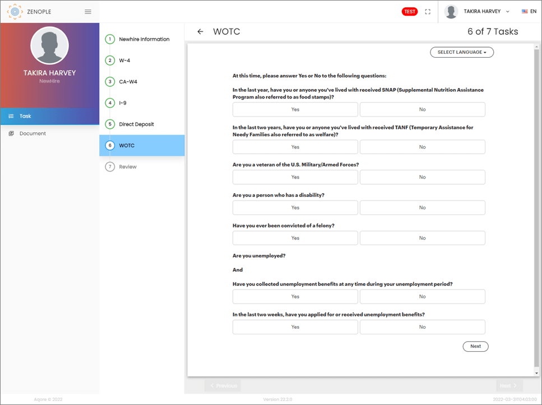
Task: Toggle fullscreen mode icon
Action: click(x=428, y=12)
